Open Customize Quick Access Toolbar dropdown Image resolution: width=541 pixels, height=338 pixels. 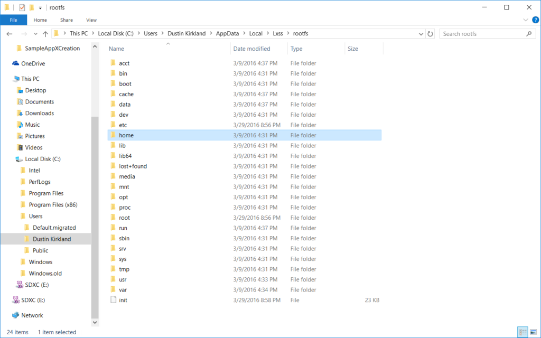41,8
